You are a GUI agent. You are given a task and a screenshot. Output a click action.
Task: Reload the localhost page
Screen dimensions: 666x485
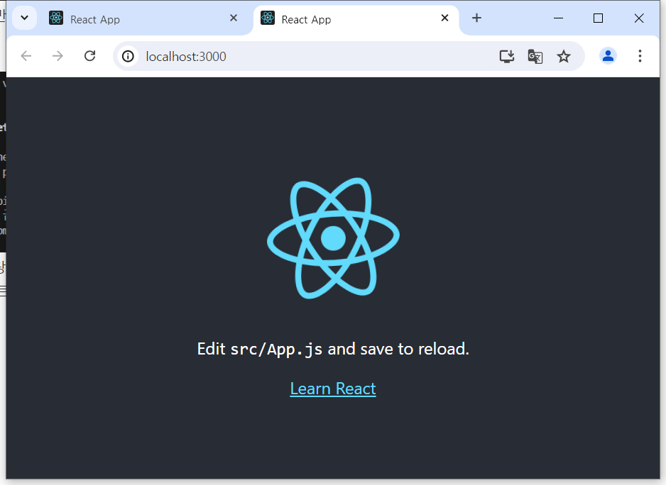(x=89, y=56)
